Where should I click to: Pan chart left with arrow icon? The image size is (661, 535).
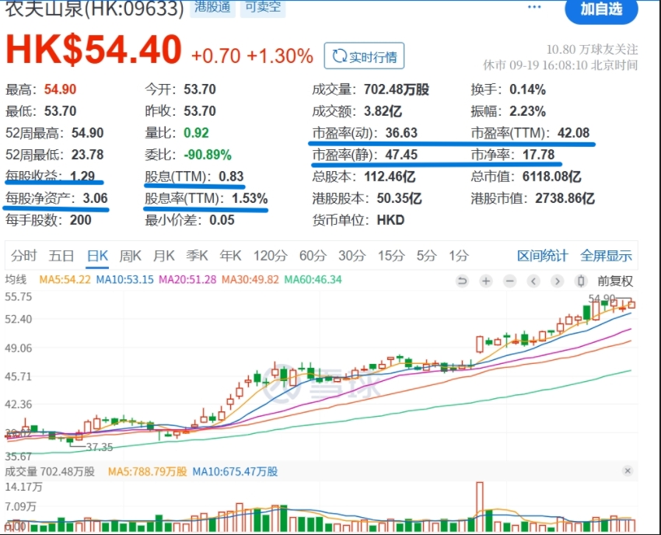533,281
